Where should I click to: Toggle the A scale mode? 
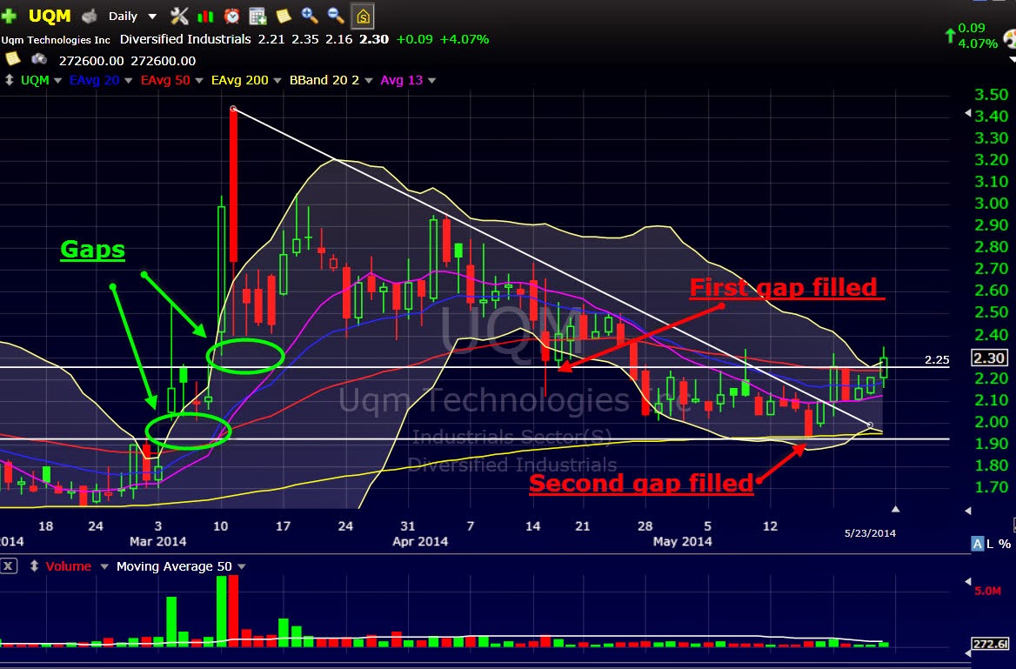pyautogui.click(x=977, y=544)
